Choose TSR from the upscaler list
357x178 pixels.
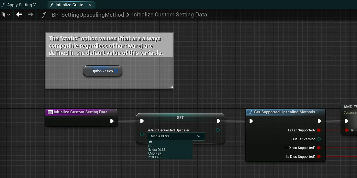(151, 146)
